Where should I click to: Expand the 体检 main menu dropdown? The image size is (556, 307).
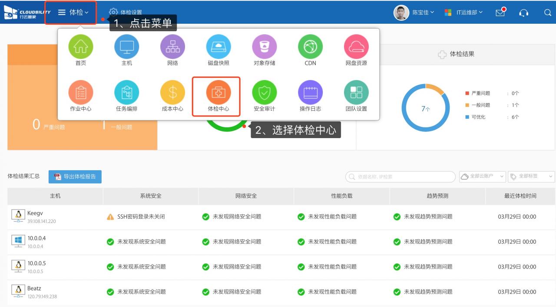[x=73, y=13]
